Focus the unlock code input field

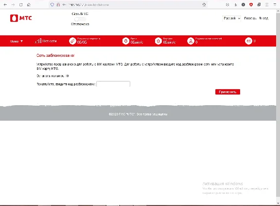tap(113, 84)
